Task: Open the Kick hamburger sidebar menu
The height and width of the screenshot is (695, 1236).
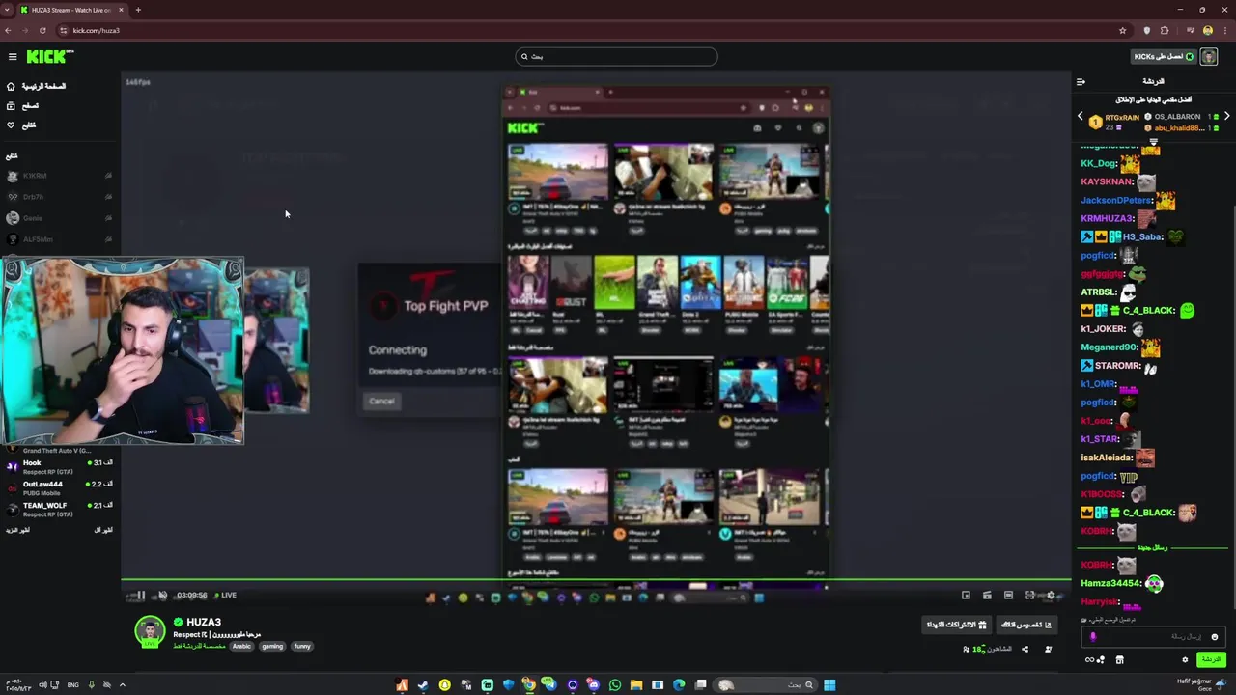Action: click(13, 57)
